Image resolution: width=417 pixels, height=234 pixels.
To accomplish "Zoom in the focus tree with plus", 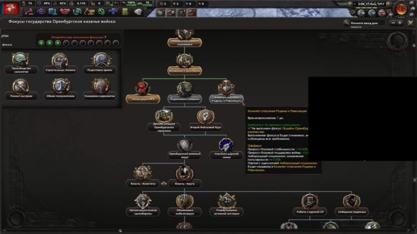I will tap(400, 23).
